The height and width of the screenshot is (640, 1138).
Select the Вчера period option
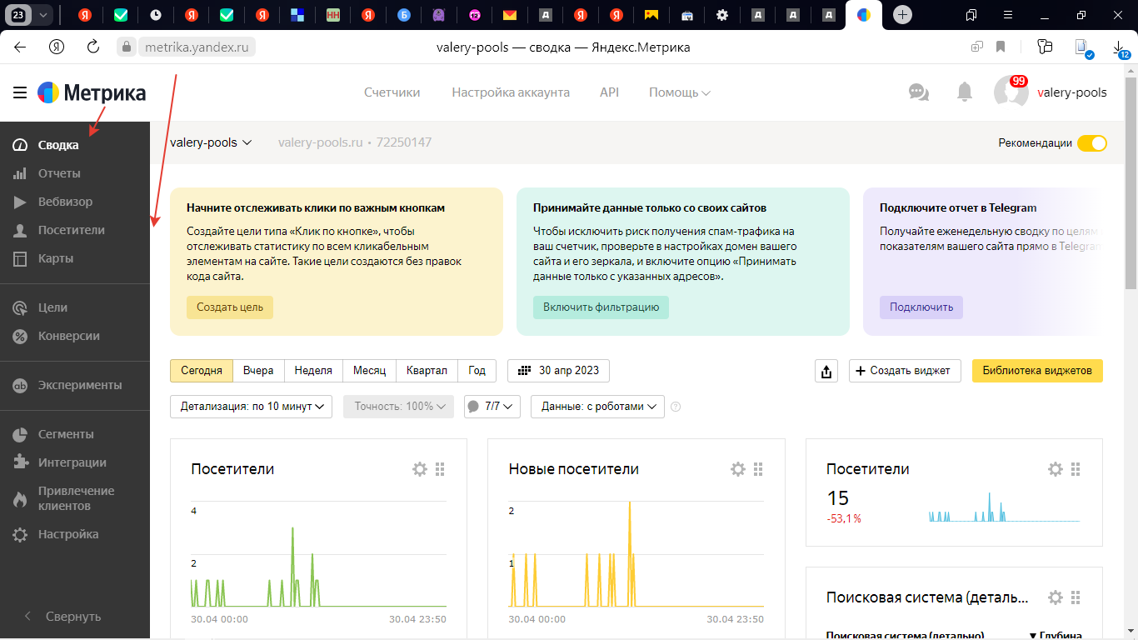pos(258,371)
